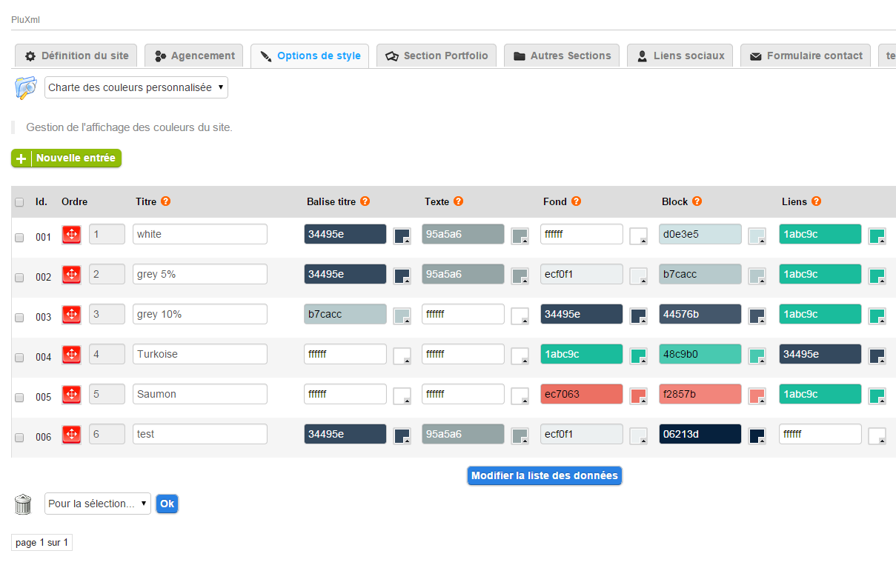Viewport: 896px width, 585px height.
Task: Click the folder icon beside the color chart dropdown
Action: pyautogui.click(x=25, y=87)
